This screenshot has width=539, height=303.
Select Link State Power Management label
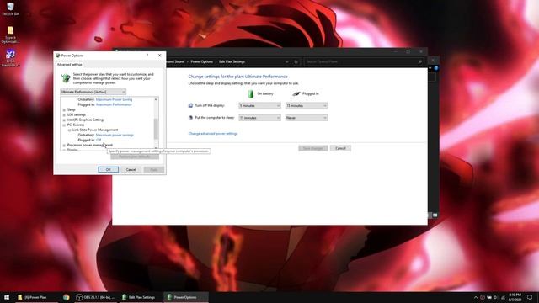pyautogui.click(x=95, y=130)
